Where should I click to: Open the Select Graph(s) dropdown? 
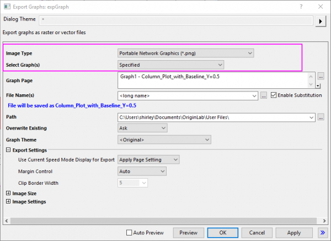170,65
